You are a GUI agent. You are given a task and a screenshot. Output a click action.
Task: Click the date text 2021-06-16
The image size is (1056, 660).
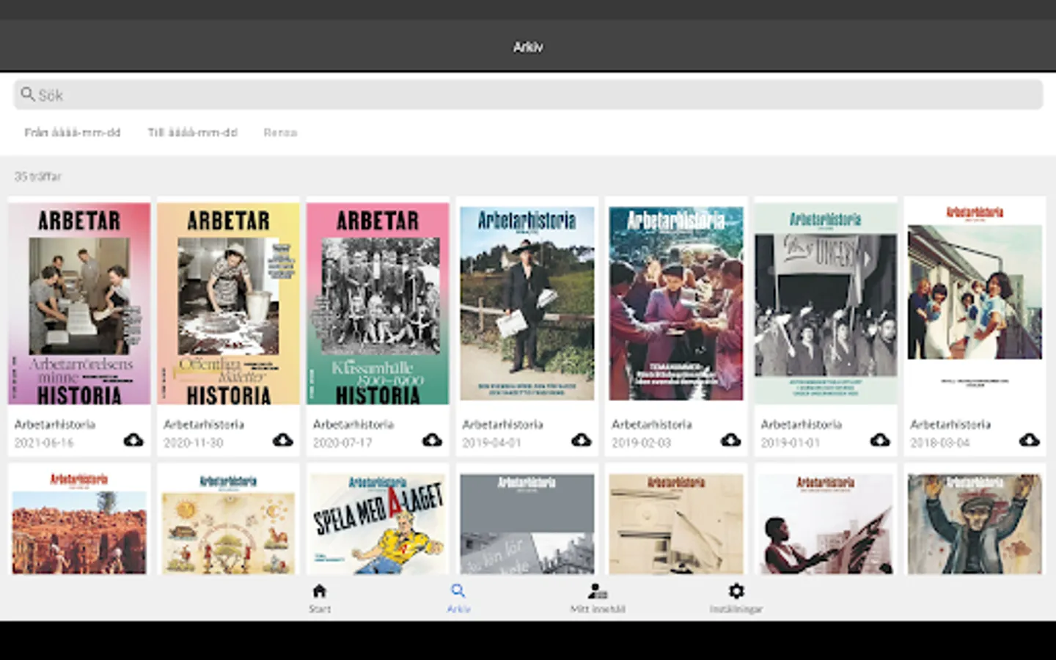(x=44, y=443)
